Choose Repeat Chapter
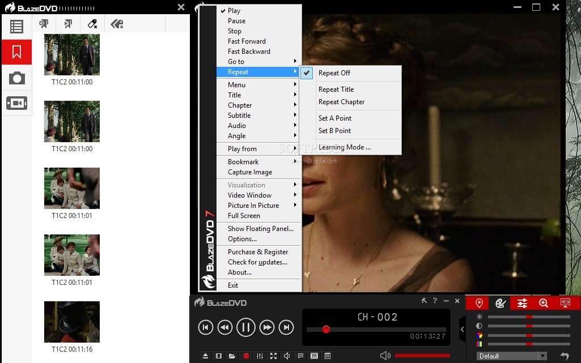The height and width of the screenshot is (363, 581). [x=350, y=102]
